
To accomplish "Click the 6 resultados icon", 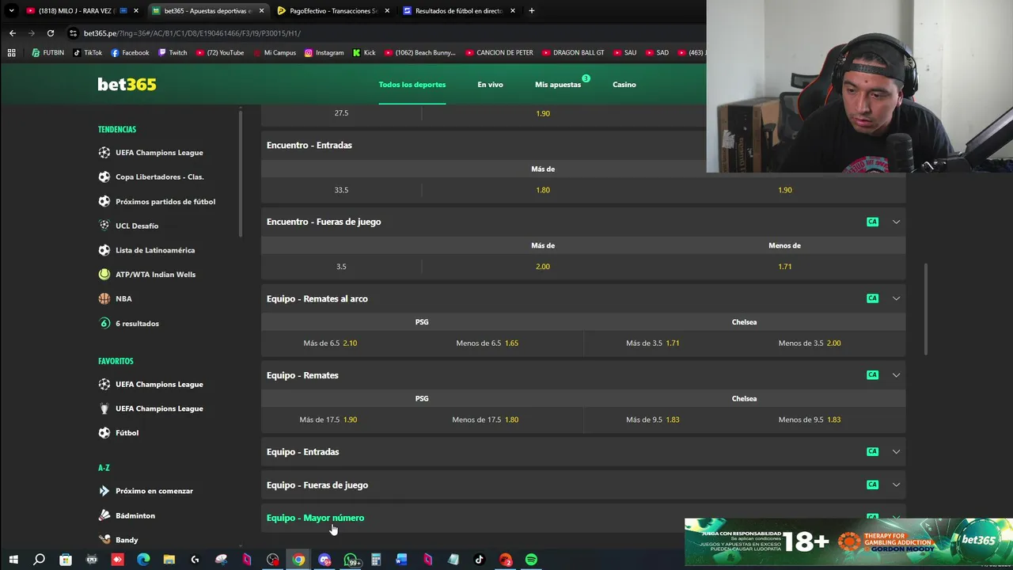I will coord(104,323).
